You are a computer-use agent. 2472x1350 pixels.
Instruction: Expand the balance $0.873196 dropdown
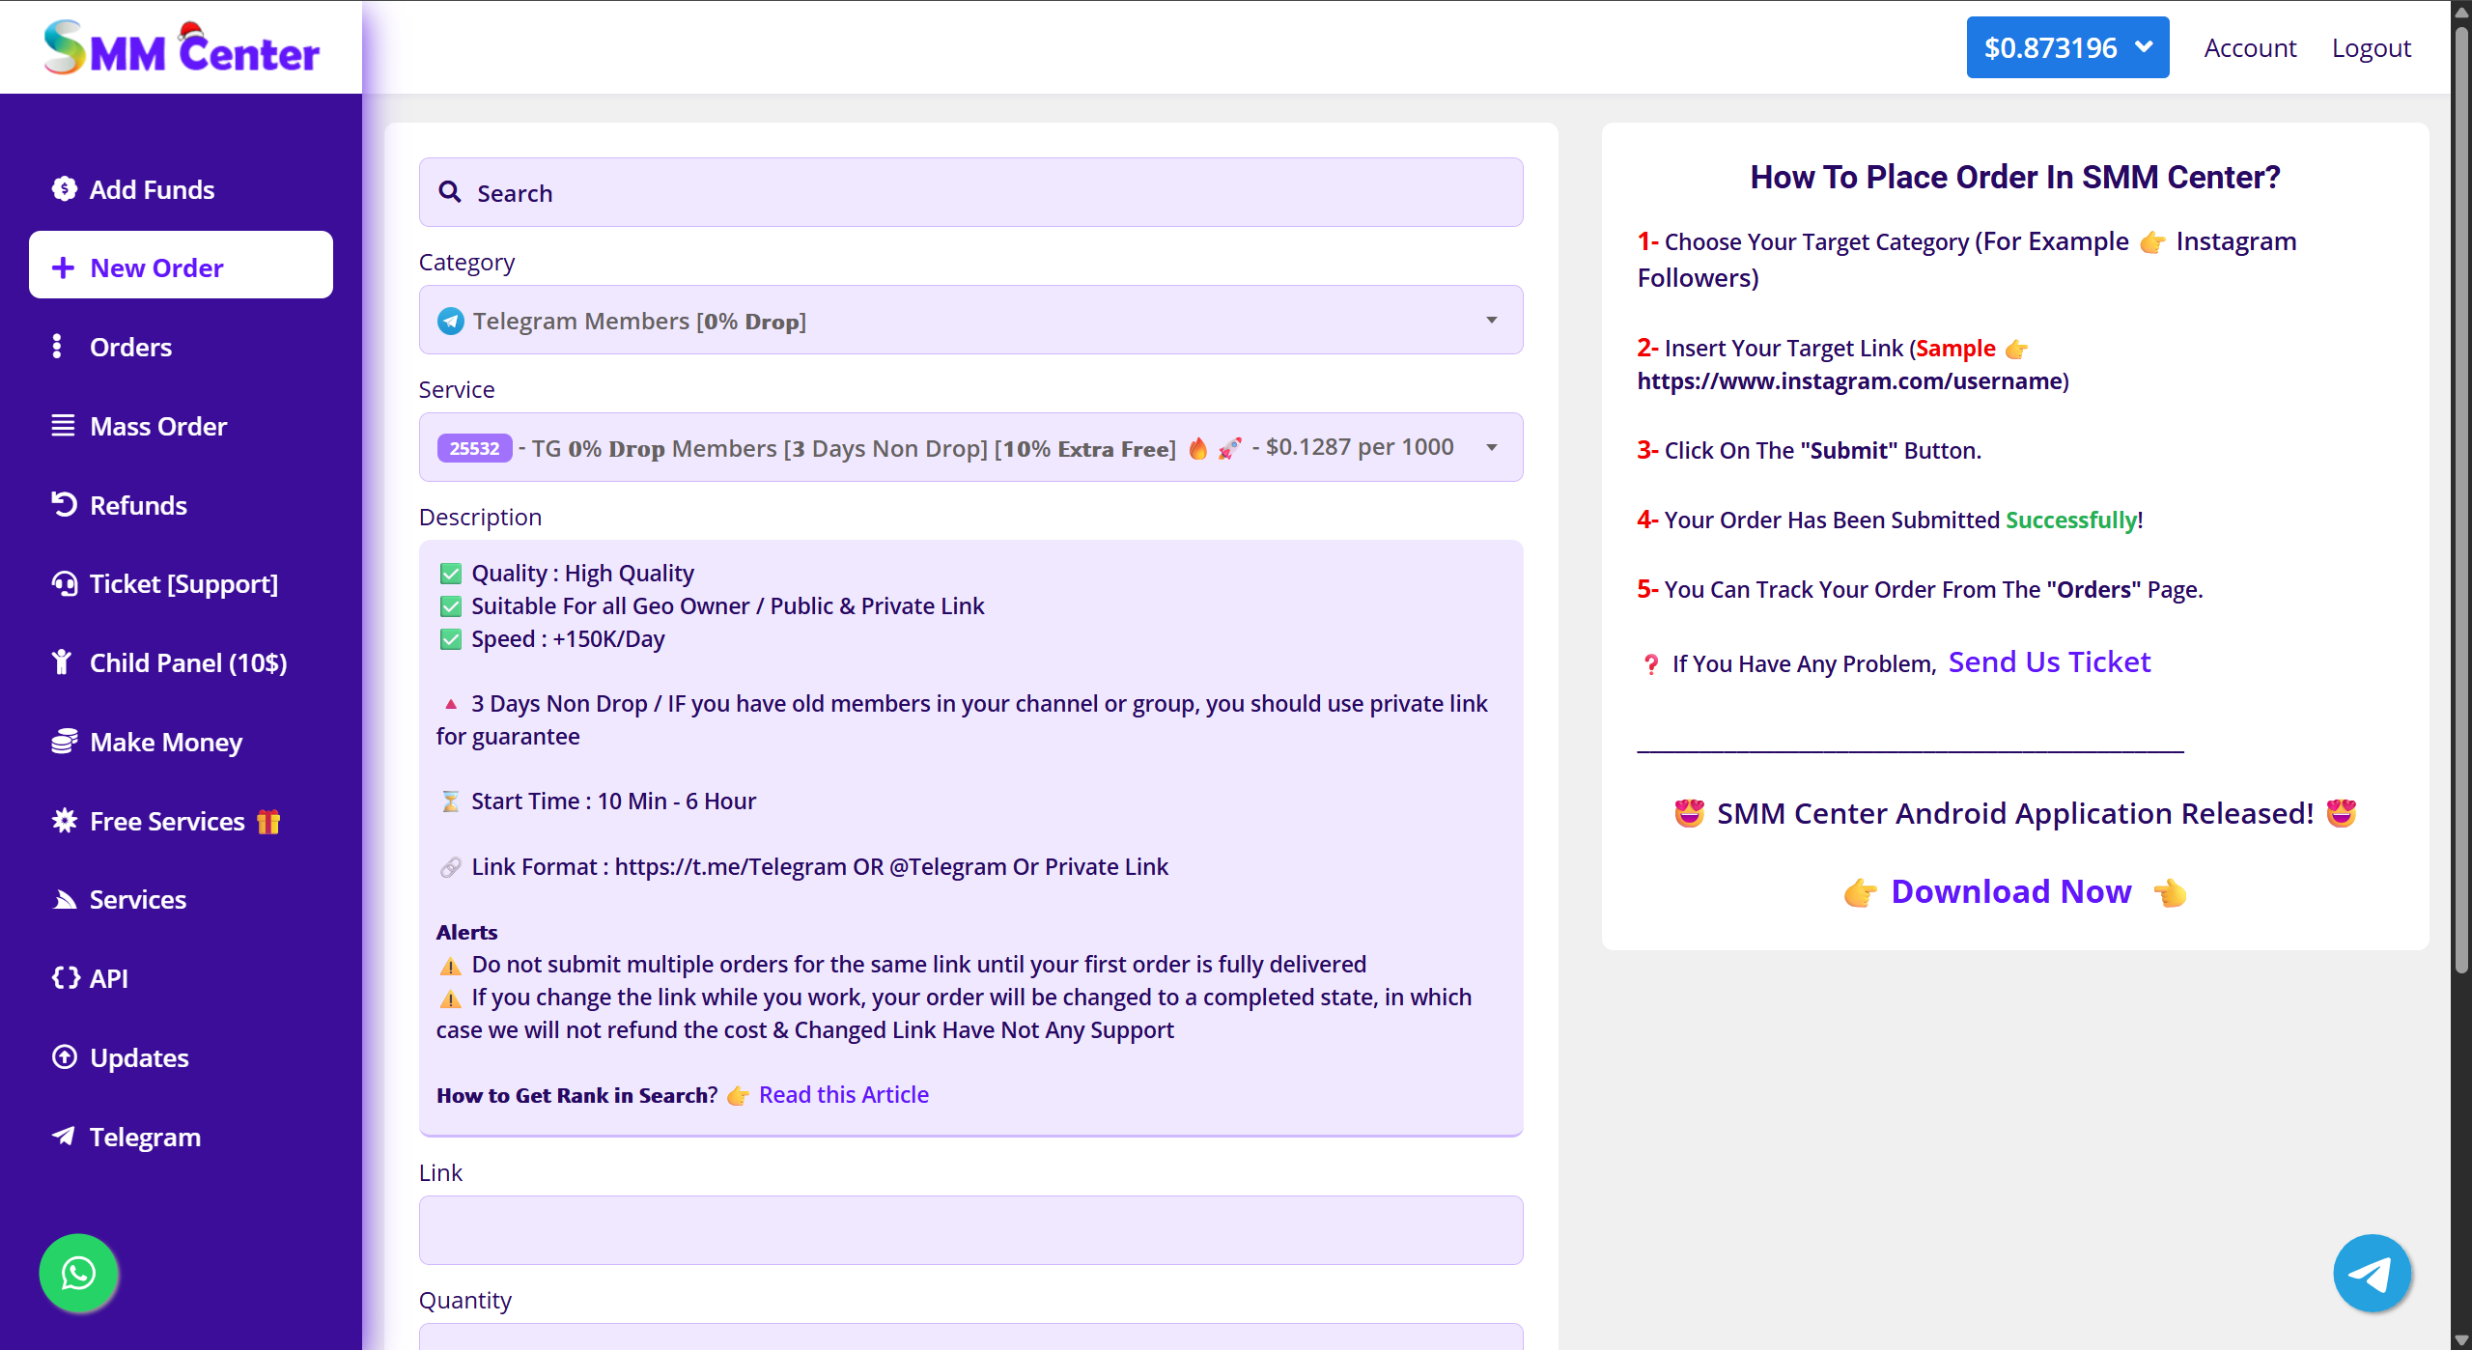click(2067, 47)
